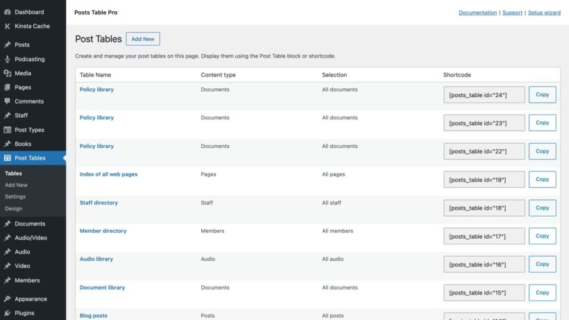This screenshot has height=320, width=569.
Task: Copy the Index of all web pages shortcode
Action: tap(542, 179)
